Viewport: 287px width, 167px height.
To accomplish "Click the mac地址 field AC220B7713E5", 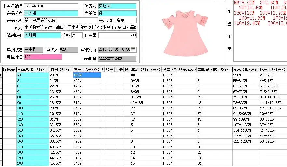I will tap(117, 59).
